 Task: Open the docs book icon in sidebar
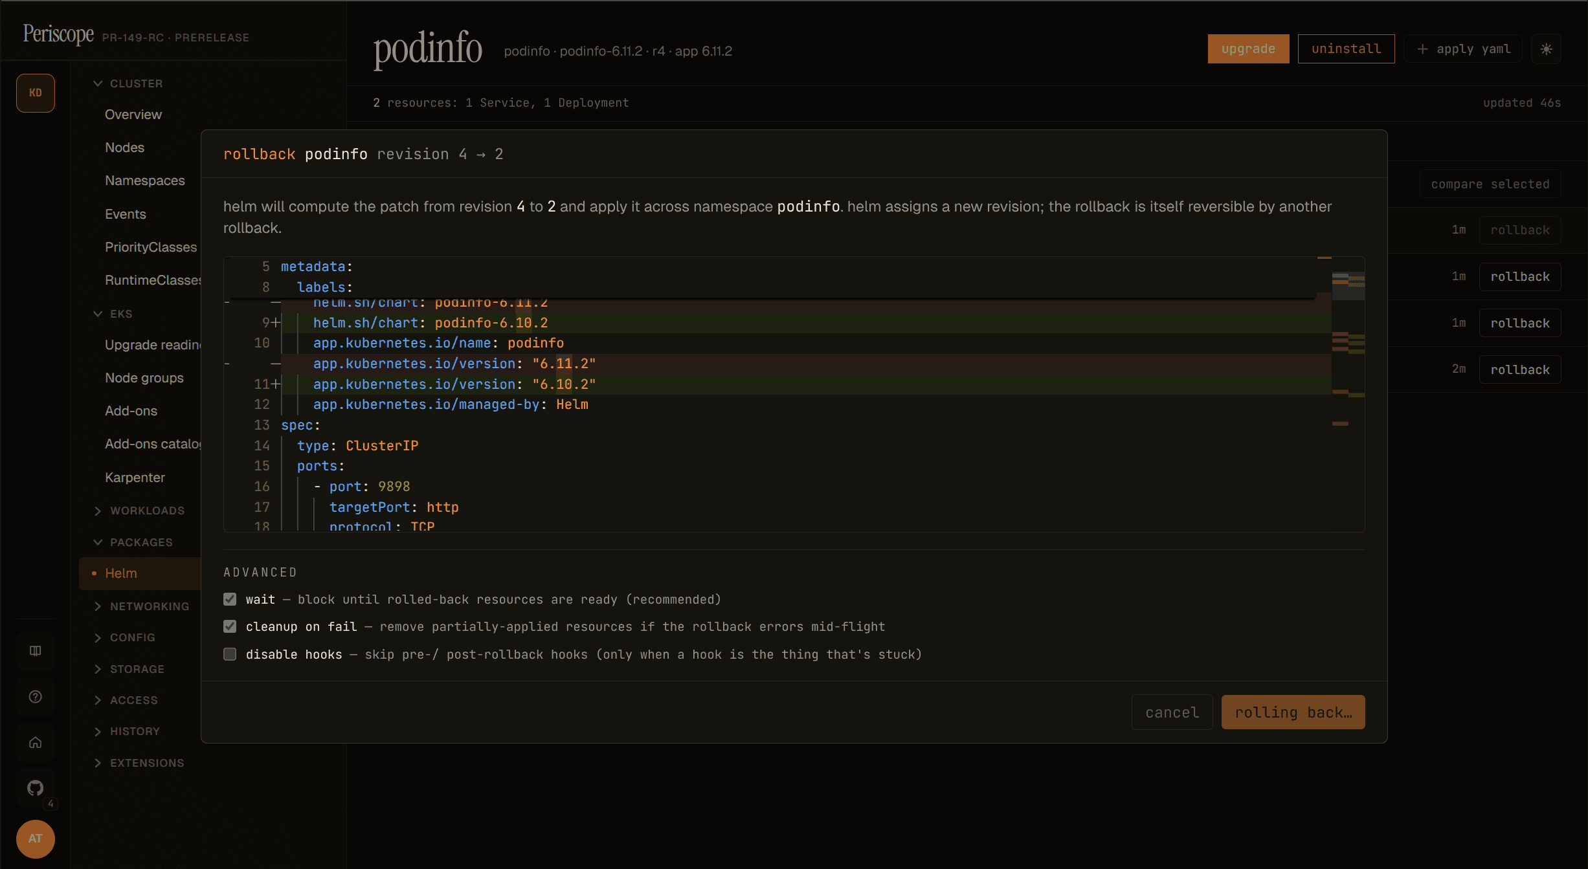coord(36,650)
